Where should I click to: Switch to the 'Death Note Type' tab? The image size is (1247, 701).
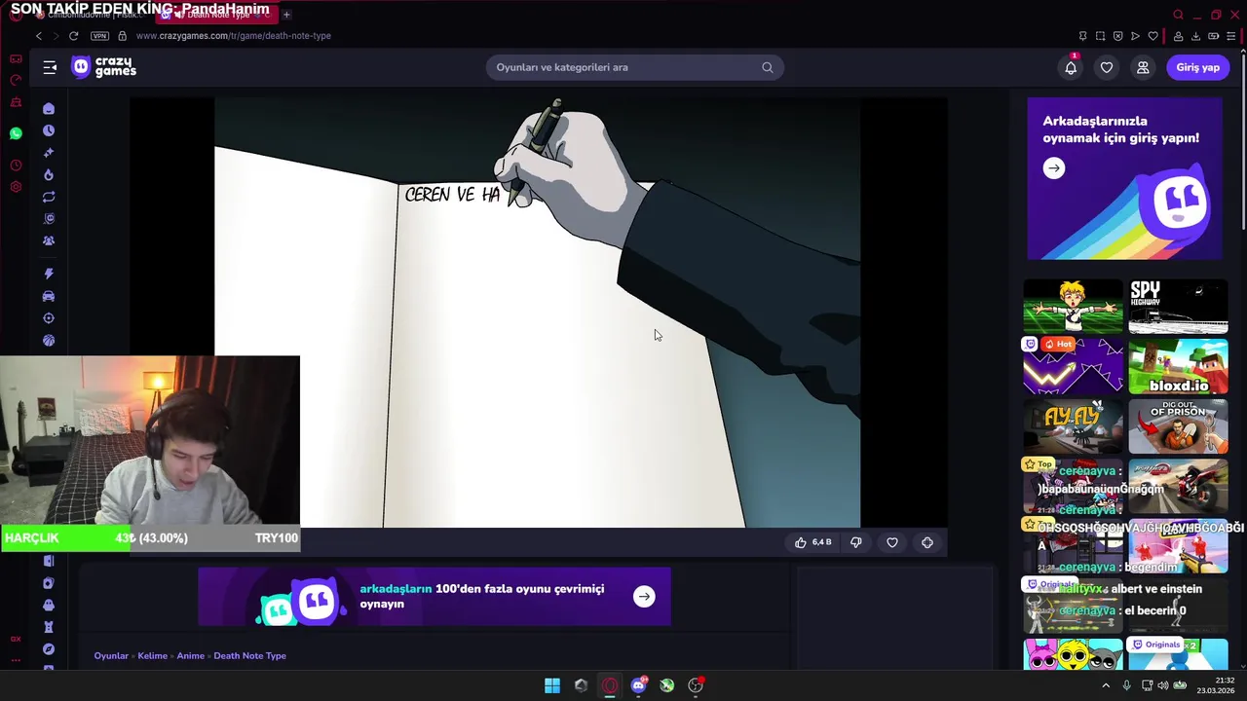coord(215,15)
